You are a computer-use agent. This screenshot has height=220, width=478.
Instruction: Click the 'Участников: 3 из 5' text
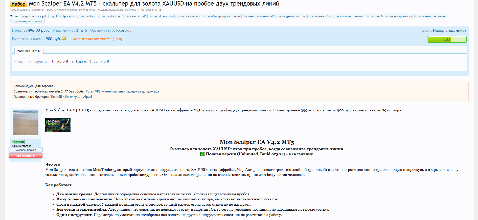click(70, 30)
